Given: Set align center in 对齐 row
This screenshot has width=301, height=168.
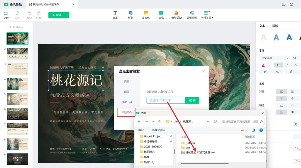Looking at the screenshot, I should 292,91.
